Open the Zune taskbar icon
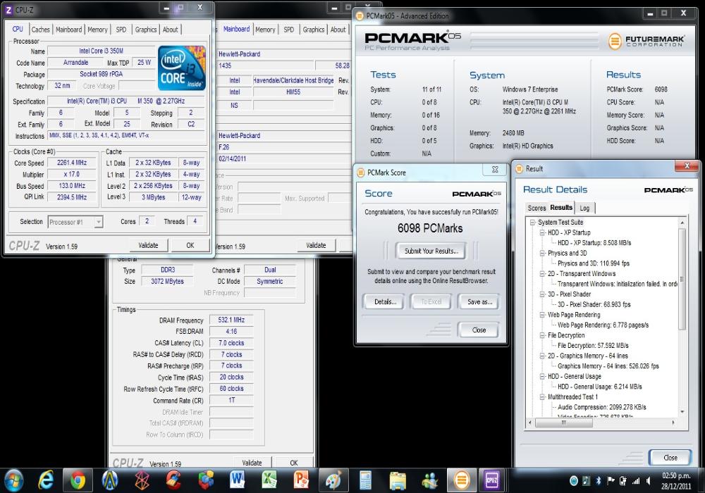Viewport: 705px width, 493px height. (142, 480)
